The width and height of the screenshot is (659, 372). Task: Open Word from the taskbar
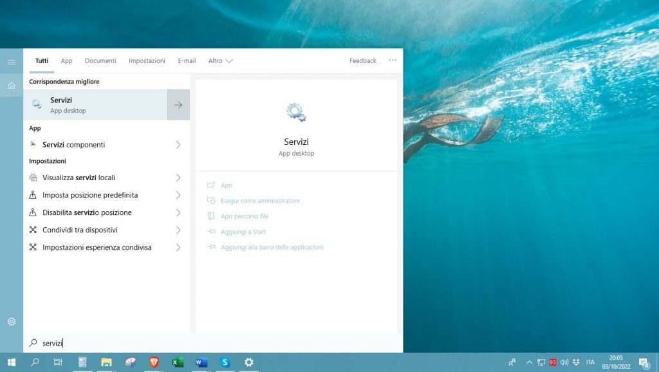(x=200, y=362)
